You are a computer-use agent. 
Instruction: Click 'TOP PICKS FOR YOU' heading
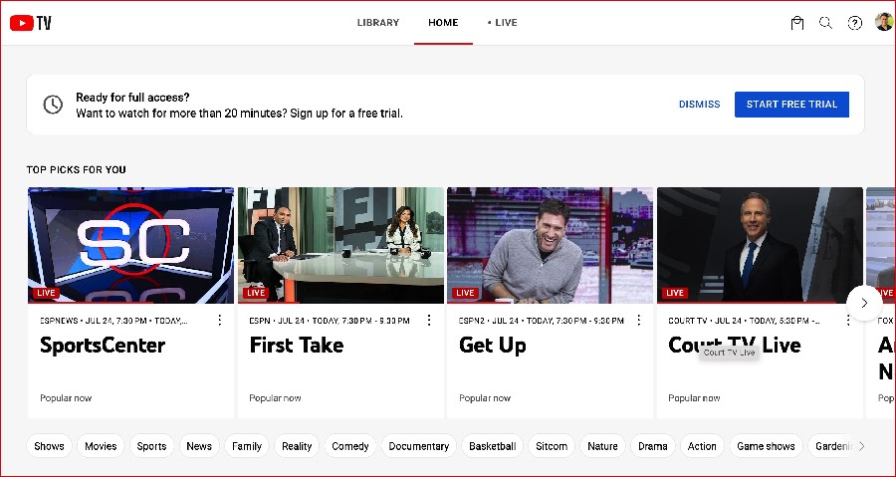pyautogui.click(x=76, y=169)
